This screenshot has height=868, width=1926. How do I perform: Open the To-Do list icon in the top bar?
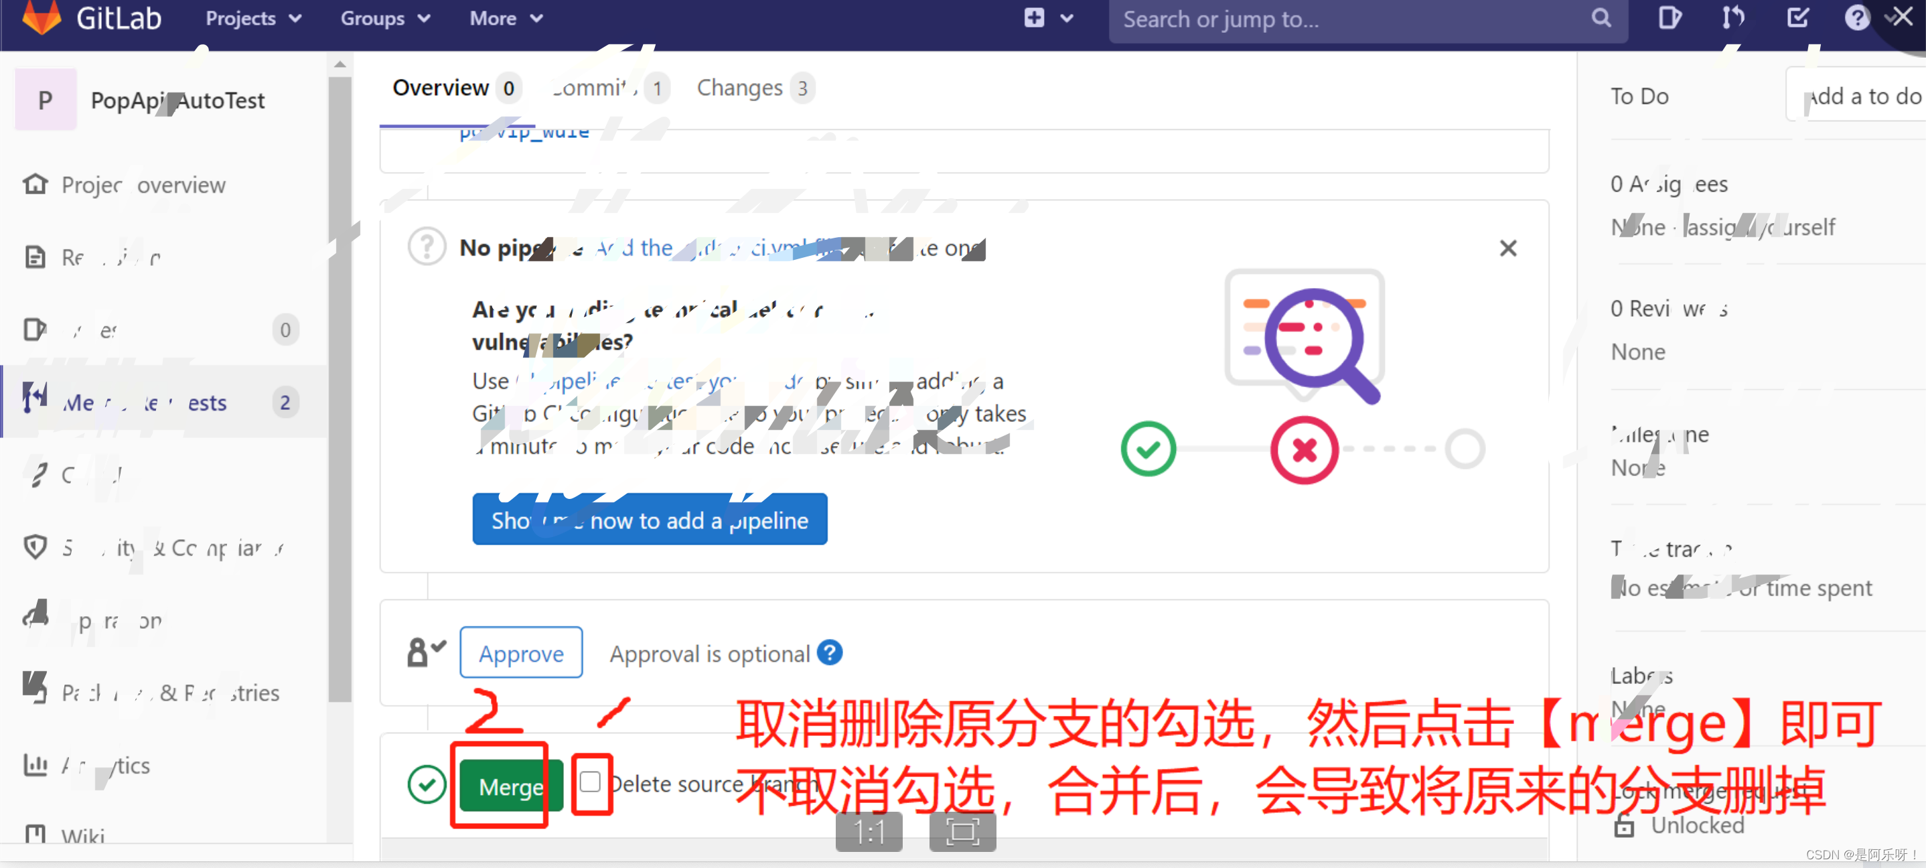1797,18
